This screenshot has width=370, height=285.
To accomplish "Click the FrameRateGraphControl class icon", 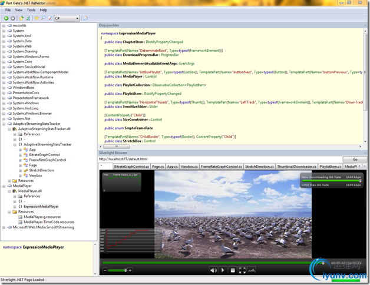I will pos(25,160).
